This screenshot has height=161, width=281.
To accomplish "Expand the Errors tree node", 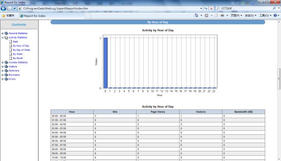I will pos(3,79).
